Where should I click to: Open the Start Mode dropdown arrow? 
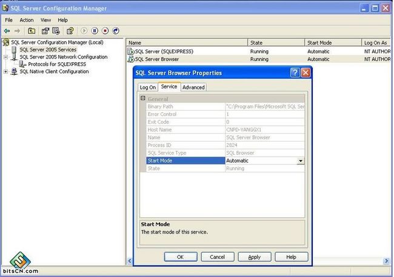coord(301,161)
